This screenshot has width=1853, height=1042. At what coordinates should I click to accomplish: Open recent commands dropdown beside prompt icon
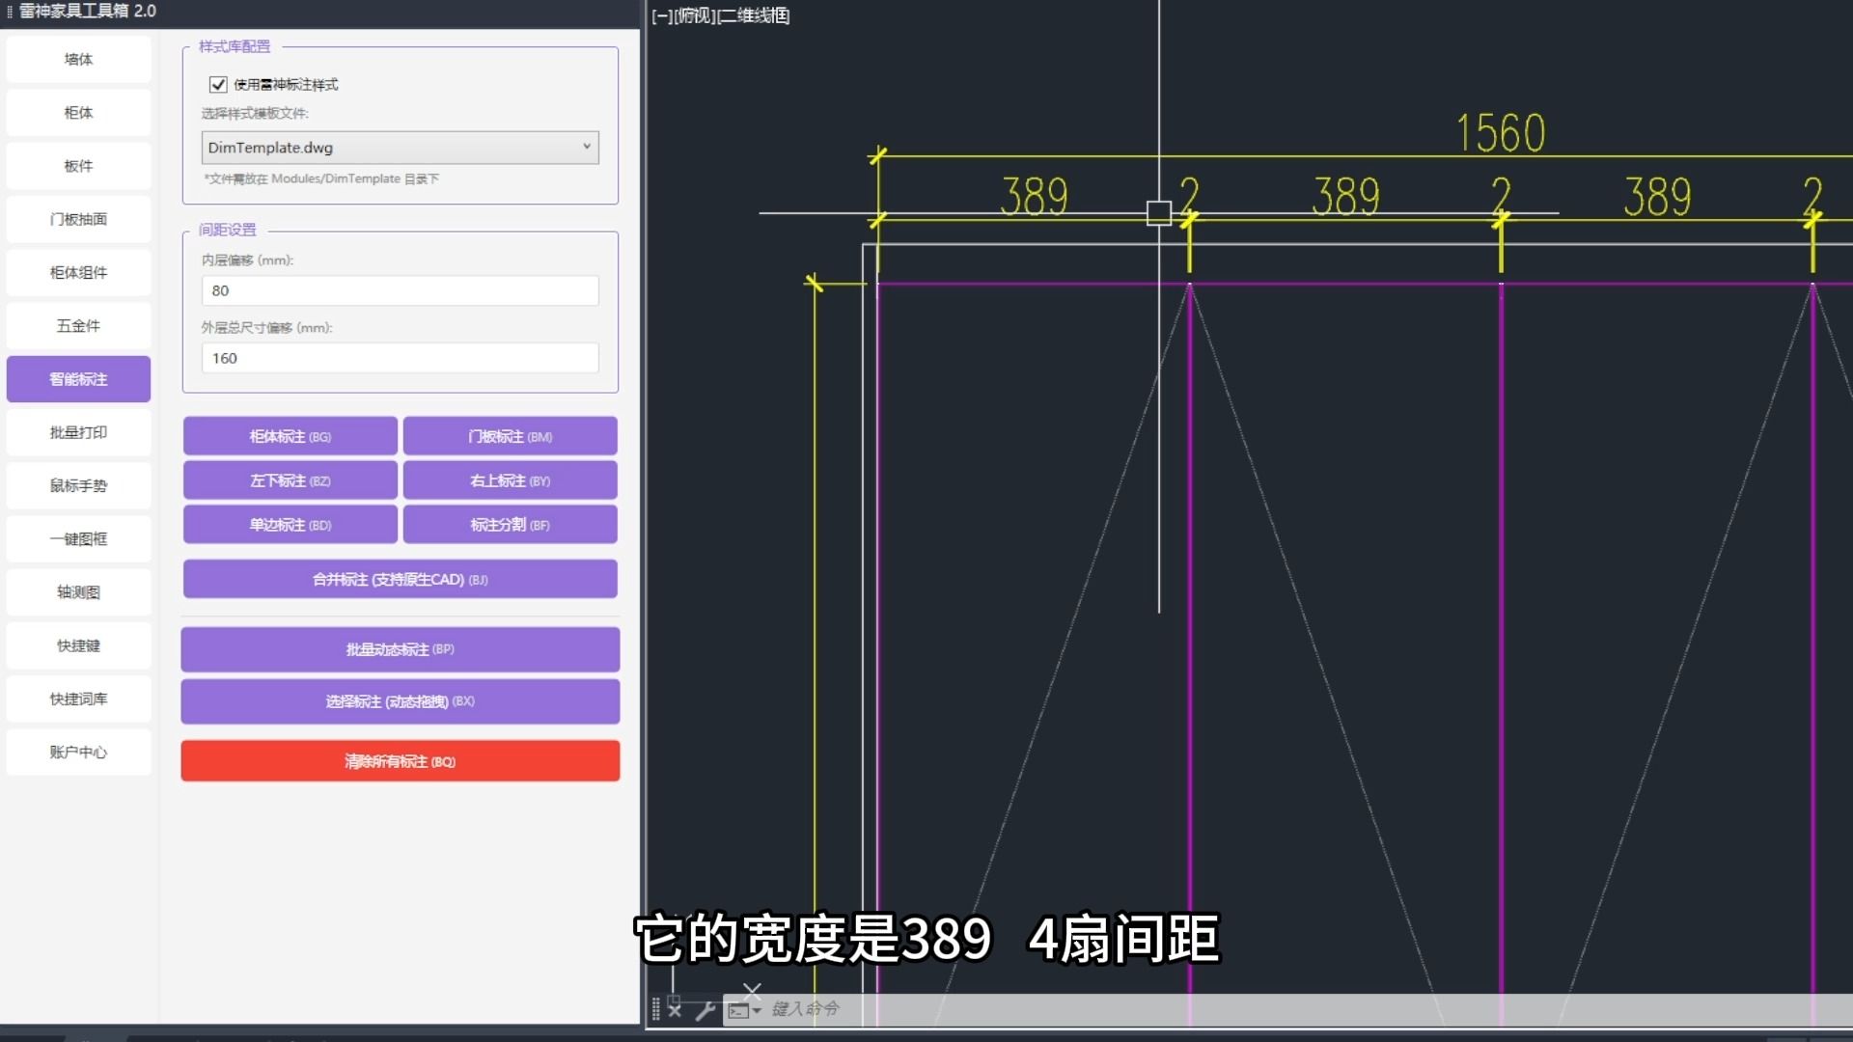[x=757, y=1010]
